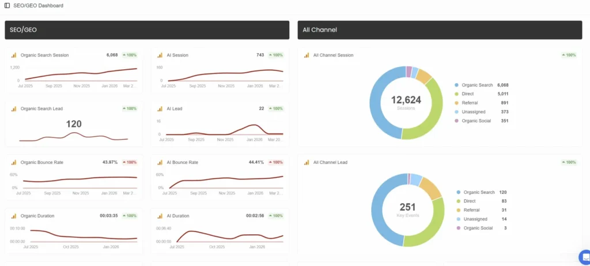Click the AI Lead chart icon
This screenshot has height=266, width=590.
[160, 108]
